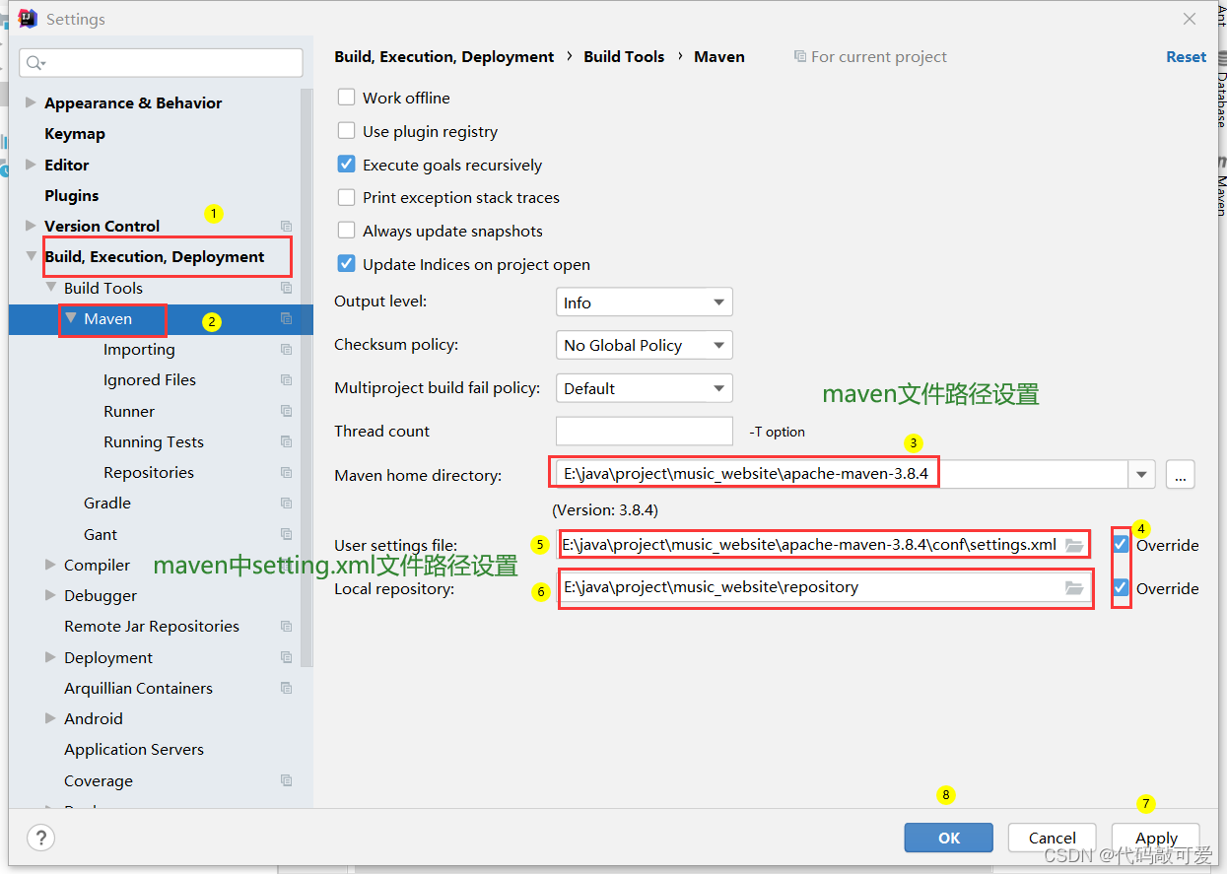Click the folder icon in Local repository field
The width and height of the screenshot is (1227, 874).
point(1074,588)
